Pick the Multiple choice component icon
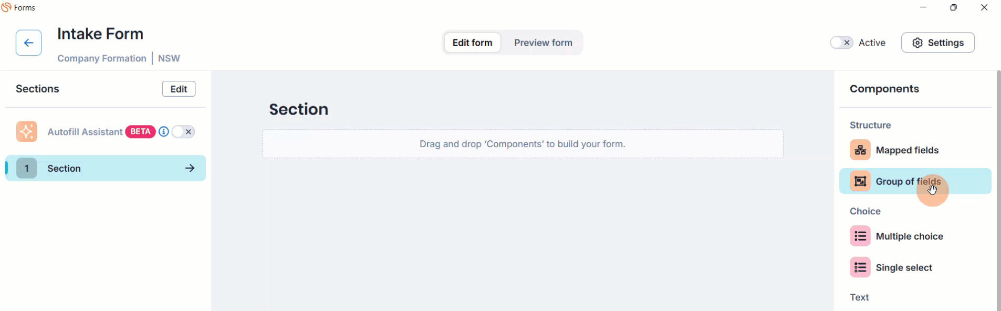1001x311 pixels. (x=860, y=236)
